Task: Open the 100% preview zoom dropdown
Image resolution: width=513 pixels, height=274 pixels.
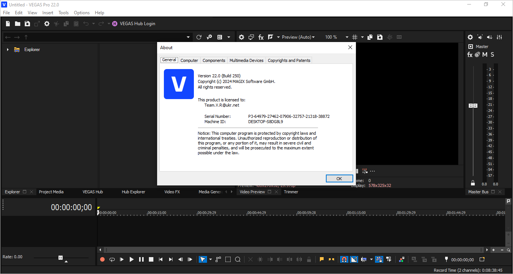Action: click(347, 37)
